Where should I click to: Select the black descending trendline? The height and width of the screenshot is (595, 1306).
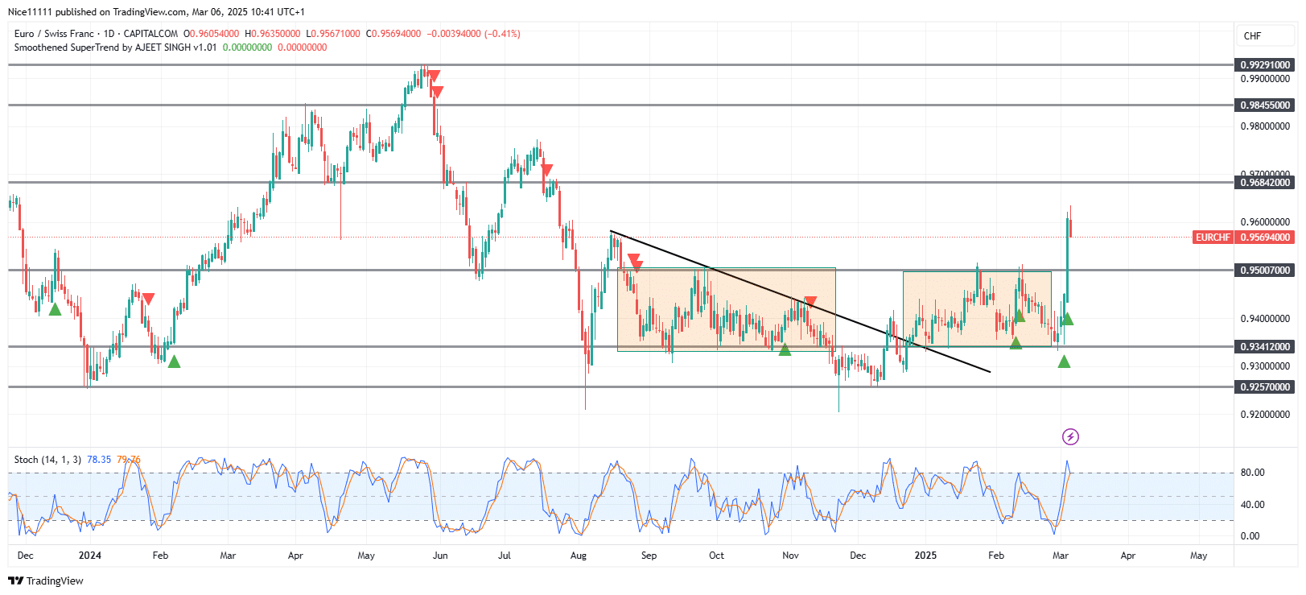point(800,302)
